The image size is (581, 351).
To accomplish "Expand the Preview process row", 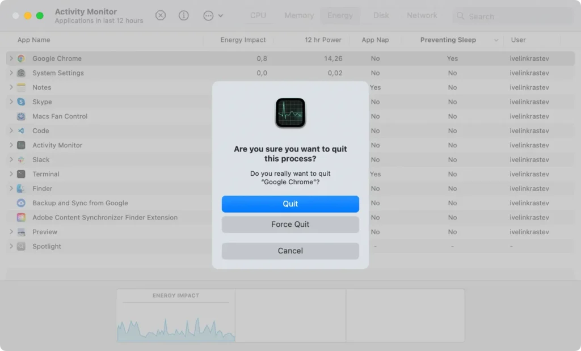I will (x=11, y=232).
